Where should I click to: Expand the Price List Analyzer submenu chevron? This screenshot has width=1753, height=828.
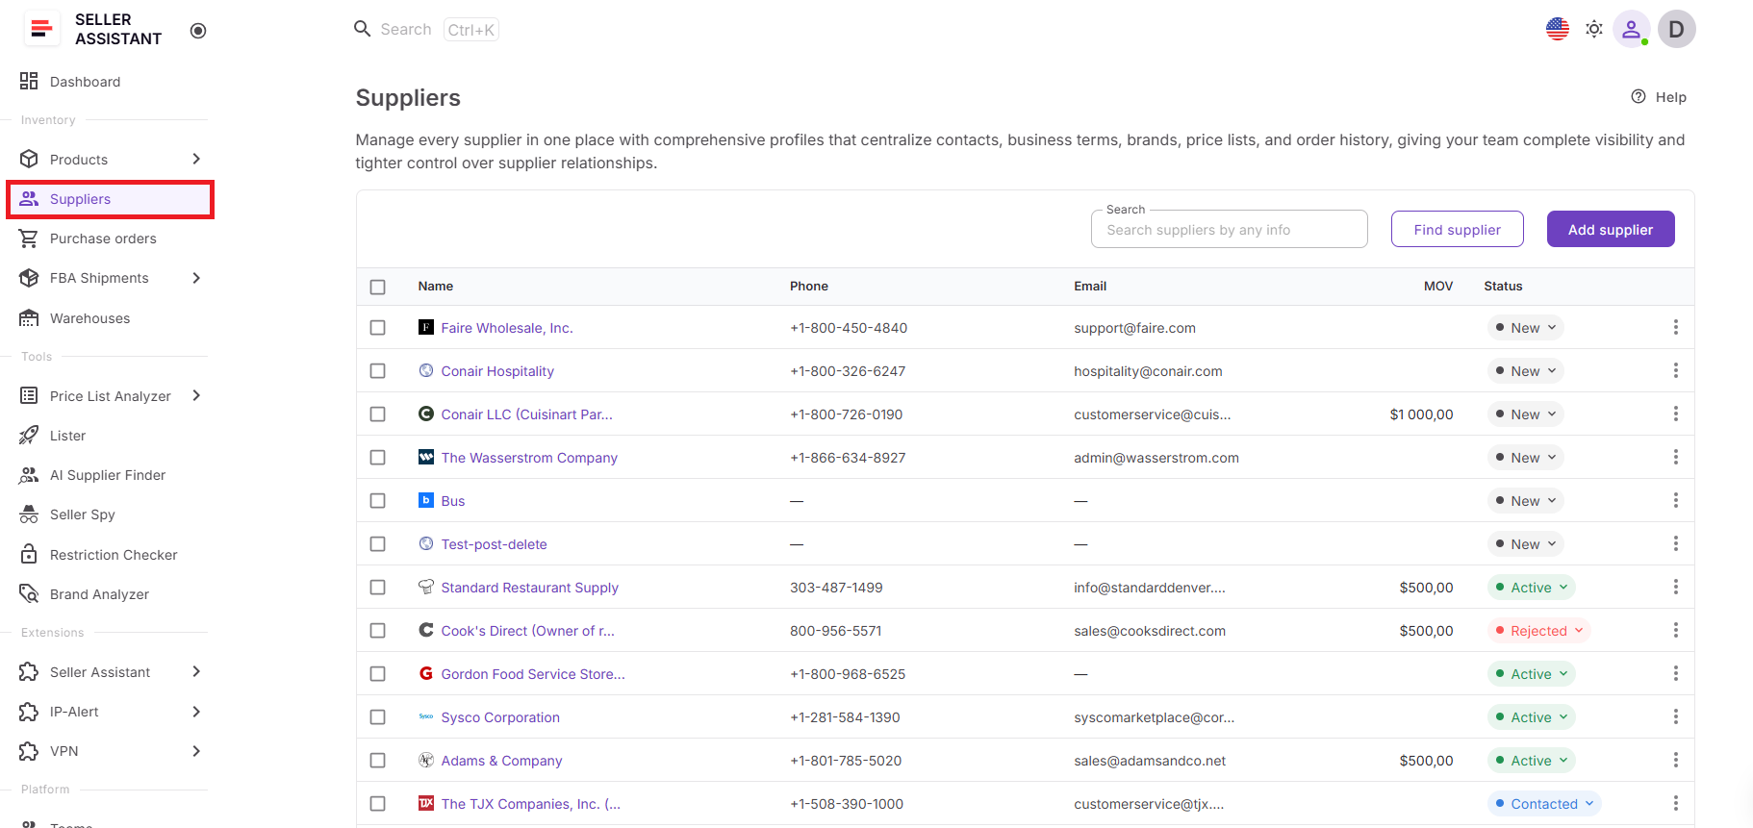[196, 395]
